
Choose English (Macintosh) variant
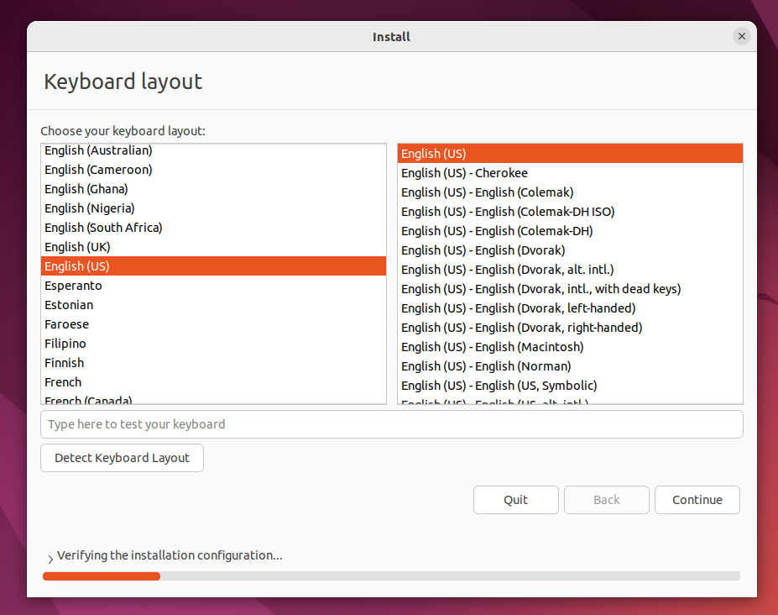pyautogui.click(x=570, y=347)
